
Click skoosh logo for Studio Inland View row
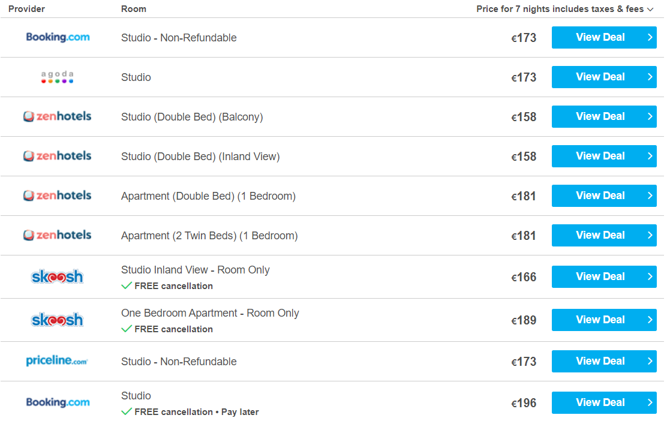pyautogui.click(x=58, y=277)
